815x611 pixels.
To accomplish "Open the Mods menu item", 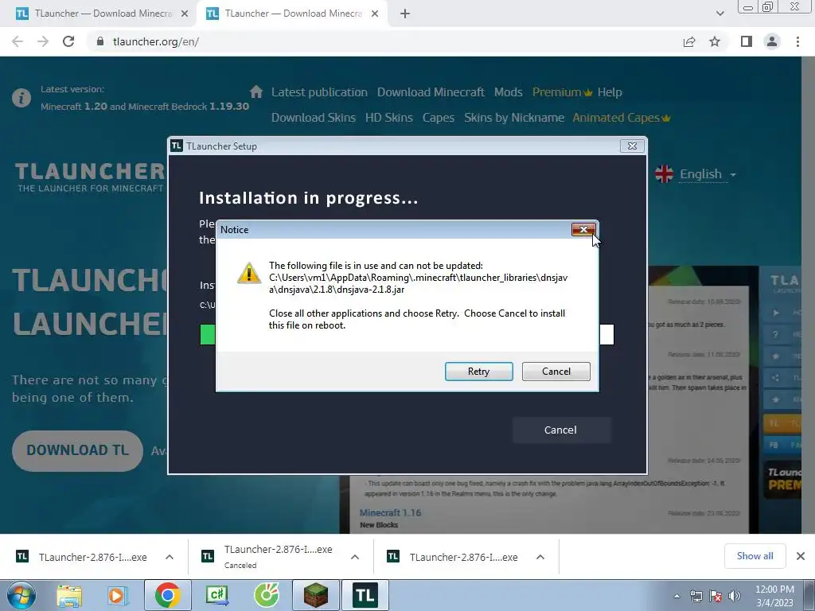I will (x=509, y=92).
